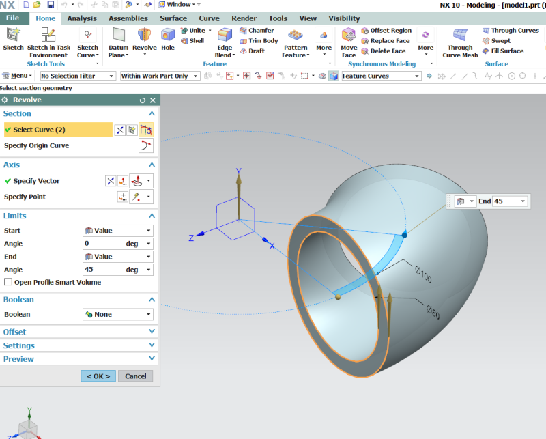Click the Reverse Direction icon for Specify Vector
This screenshot has height=439, width=546.
[x=111, y=181]
